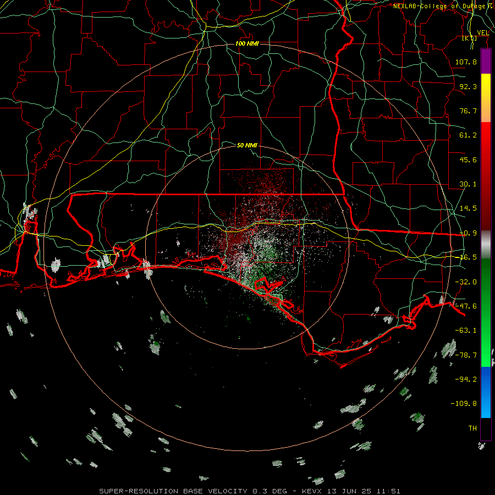
Task: Click the 61.2 velocity scale value
Action: click(468, 135)
